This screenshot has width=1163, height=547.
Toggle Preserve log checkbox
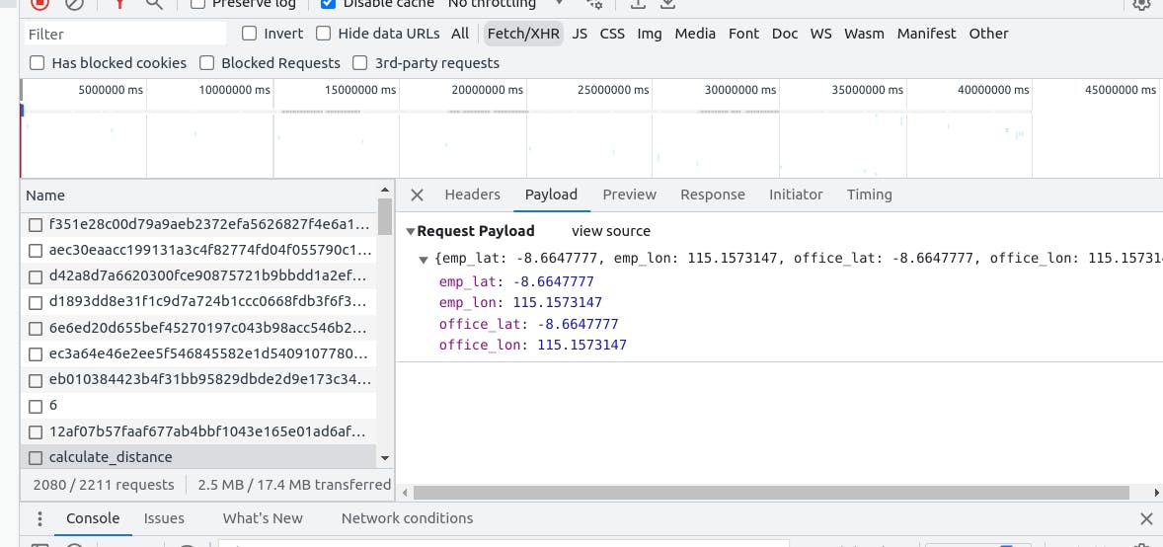coord(197,4)
